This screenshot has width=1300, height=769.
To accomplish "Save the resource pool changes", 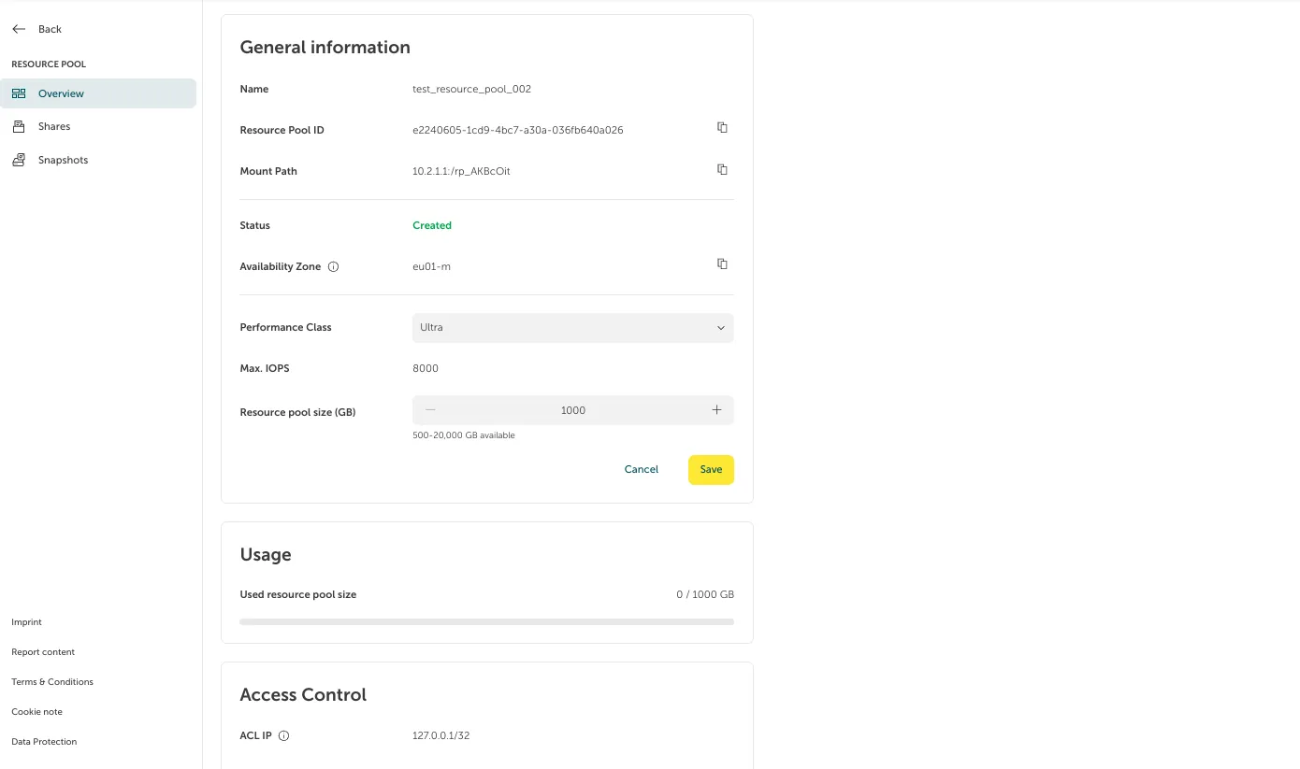I will click(711, 470).
